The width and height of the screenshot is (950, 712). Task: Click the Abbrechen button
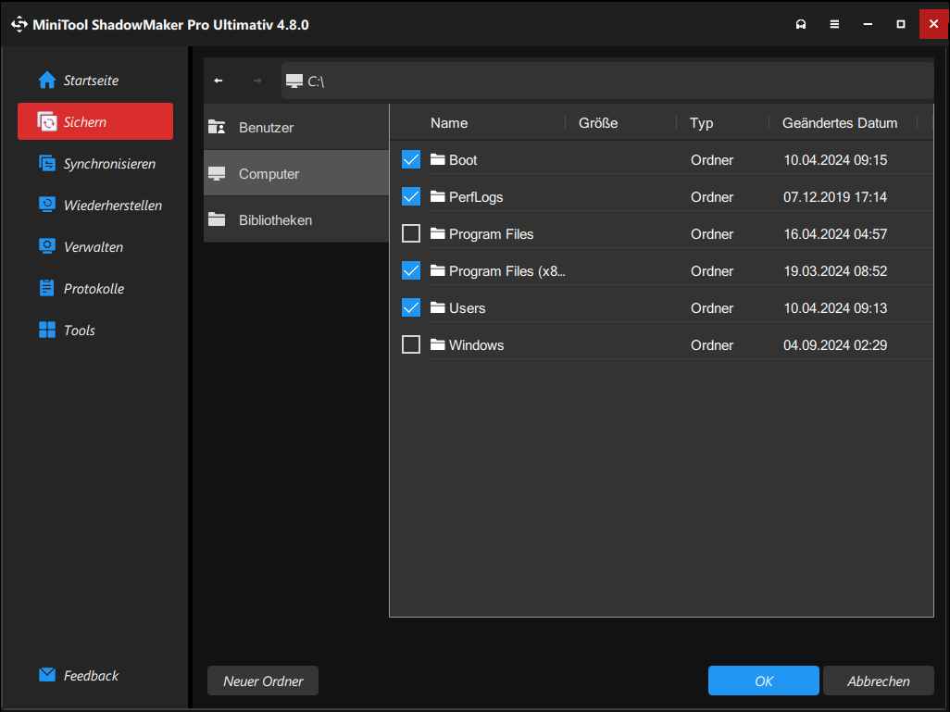pos(879,681)
